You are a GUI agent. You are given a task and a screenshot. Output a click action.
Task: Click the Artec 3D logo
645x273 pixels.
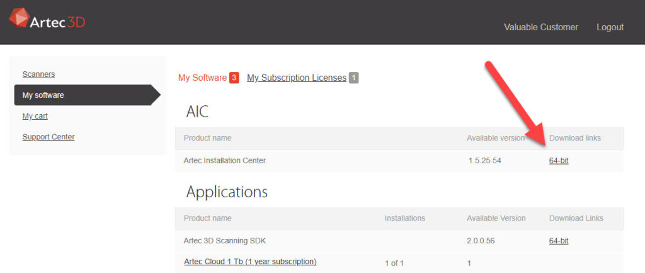point(47,18)
